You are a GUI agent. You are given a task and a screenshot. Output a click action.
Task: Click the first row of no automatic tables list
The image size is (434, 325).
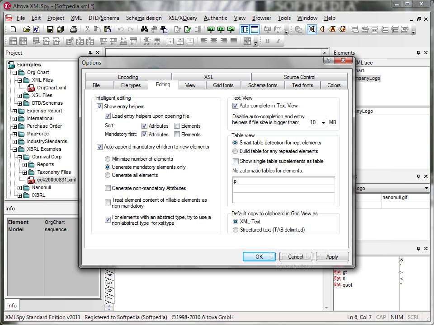coord(284,181)
